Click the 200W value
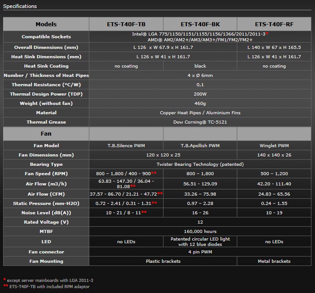Viewport: 315px width, 293px height. [x=200, y=94]
